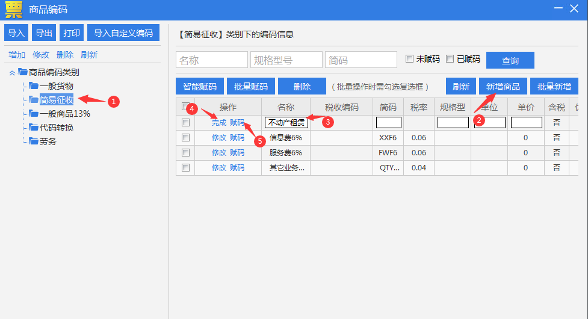
Task: Select the 劳务 category
Action: click(48, 141)
